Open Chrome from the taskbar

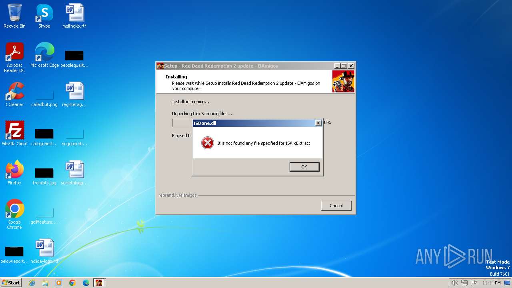click(72, 283)
